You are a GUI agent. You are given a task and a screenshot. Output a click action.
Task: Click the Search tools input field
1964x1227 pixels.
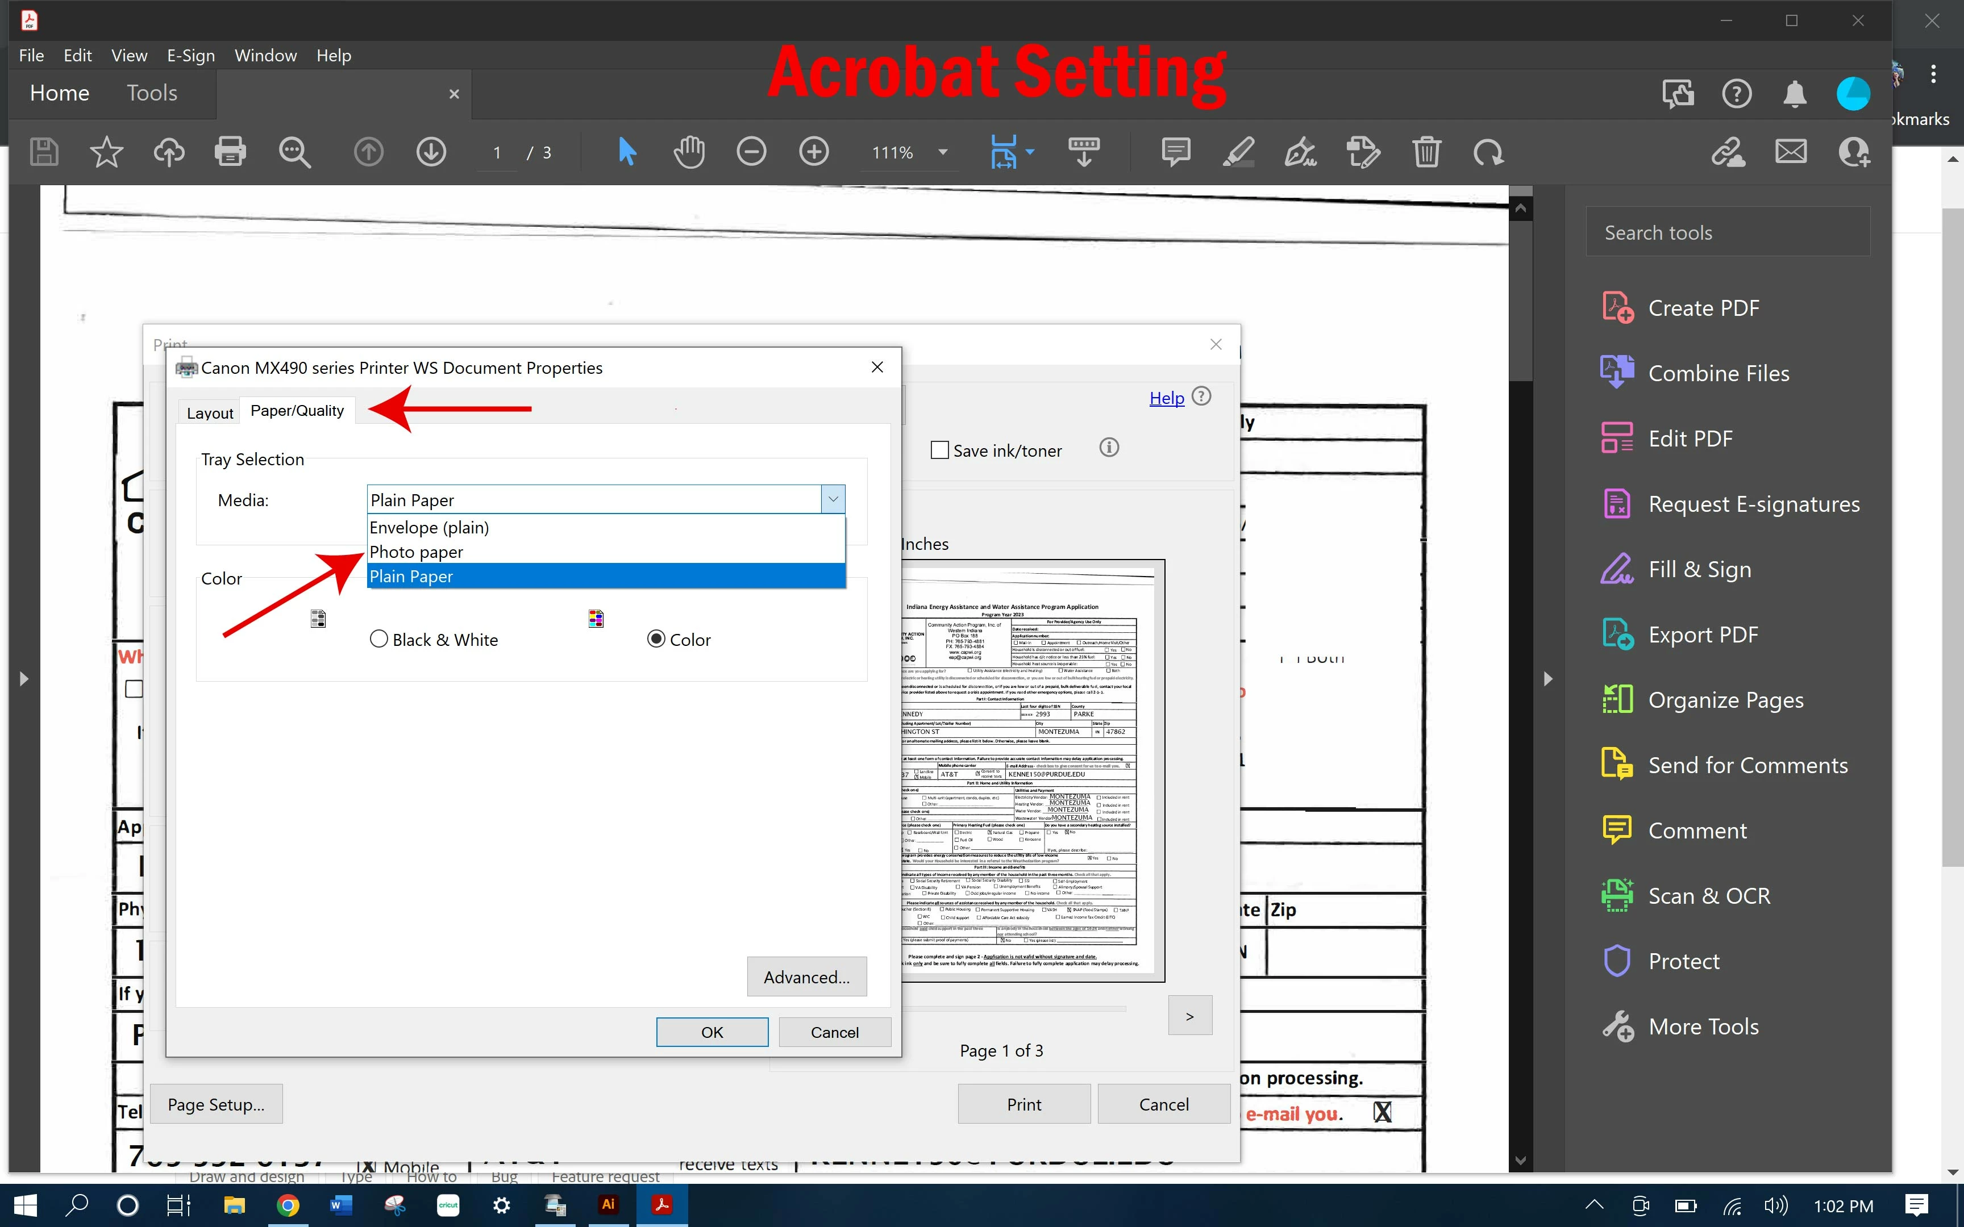coord(1727,233)
